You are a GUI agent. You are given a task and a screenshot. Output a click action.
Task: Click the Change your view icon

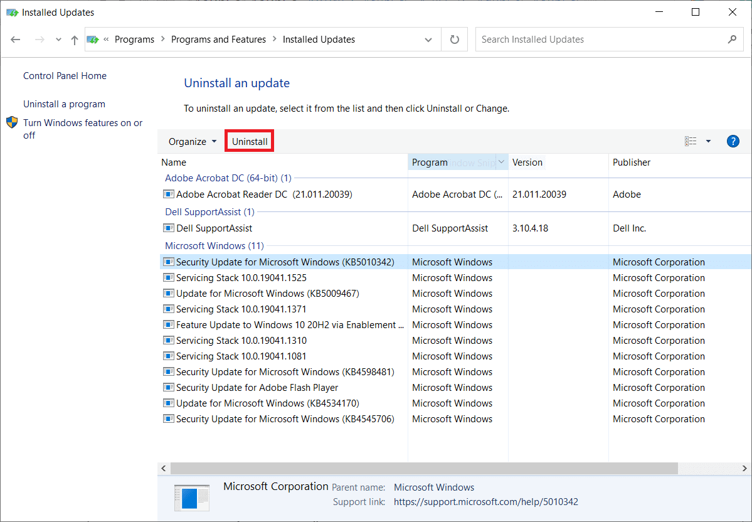click(x=690, y=141)
